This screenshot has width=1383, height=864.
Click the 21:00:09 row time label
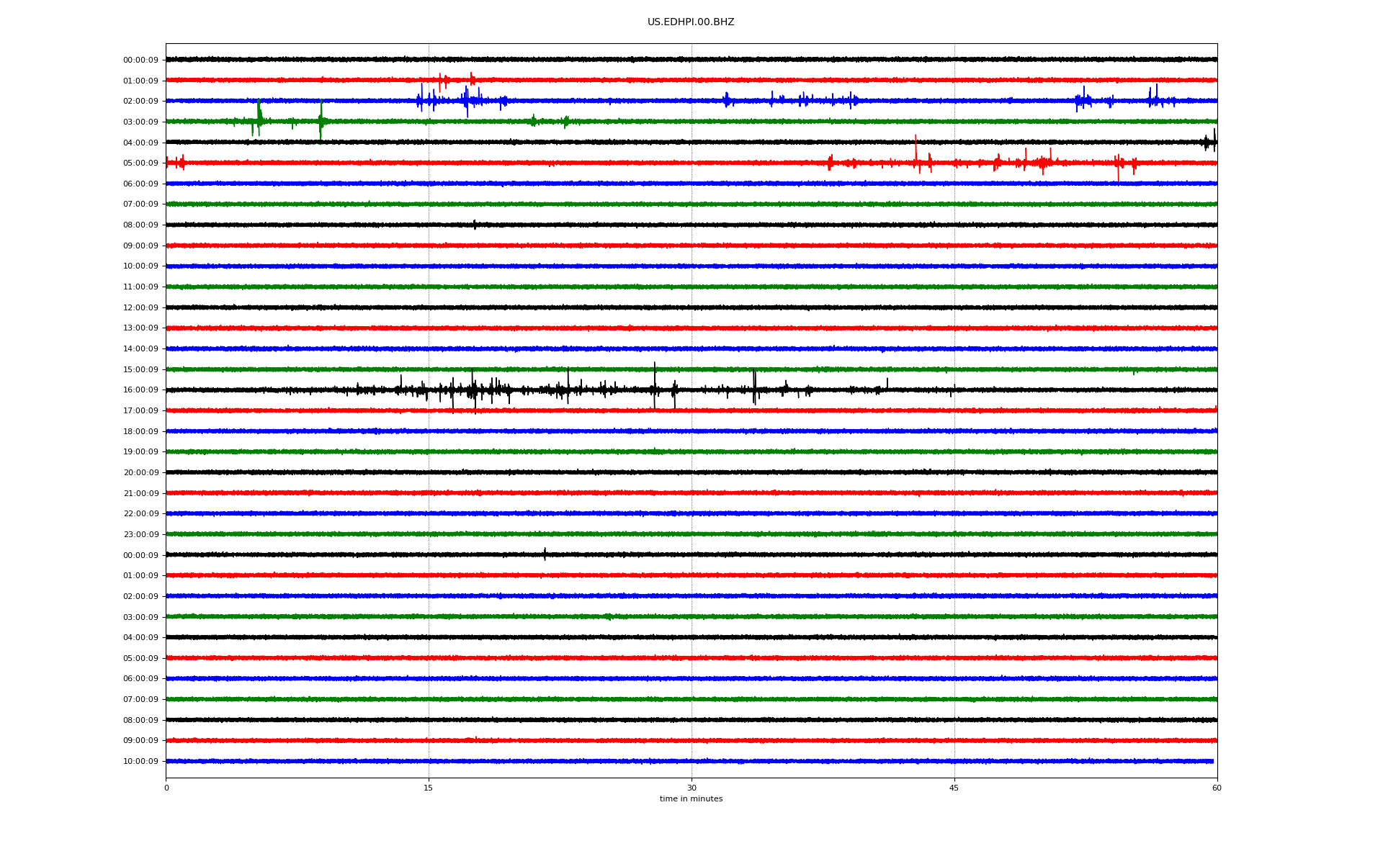pos(140,494)
